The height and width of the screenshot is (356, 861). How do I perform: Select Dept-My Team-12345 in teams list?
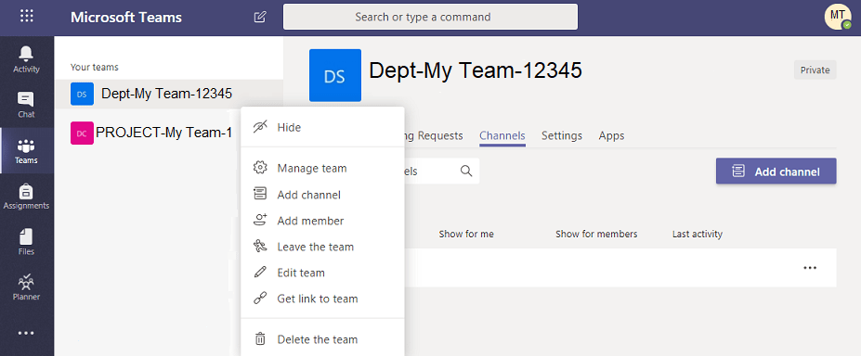[169, 94]
